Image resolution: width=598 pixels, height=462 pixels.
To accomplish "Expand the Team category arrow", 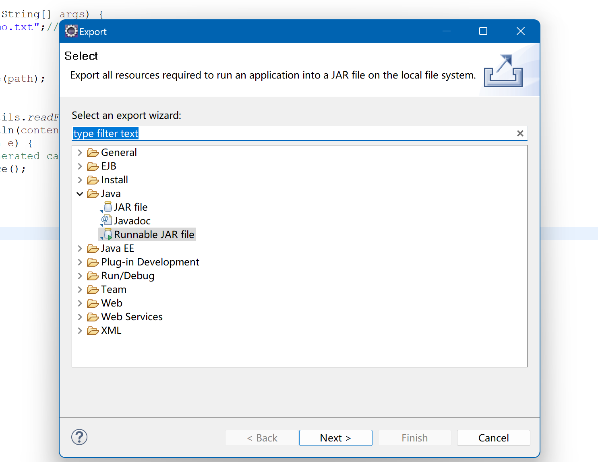I will coord(80,290).
